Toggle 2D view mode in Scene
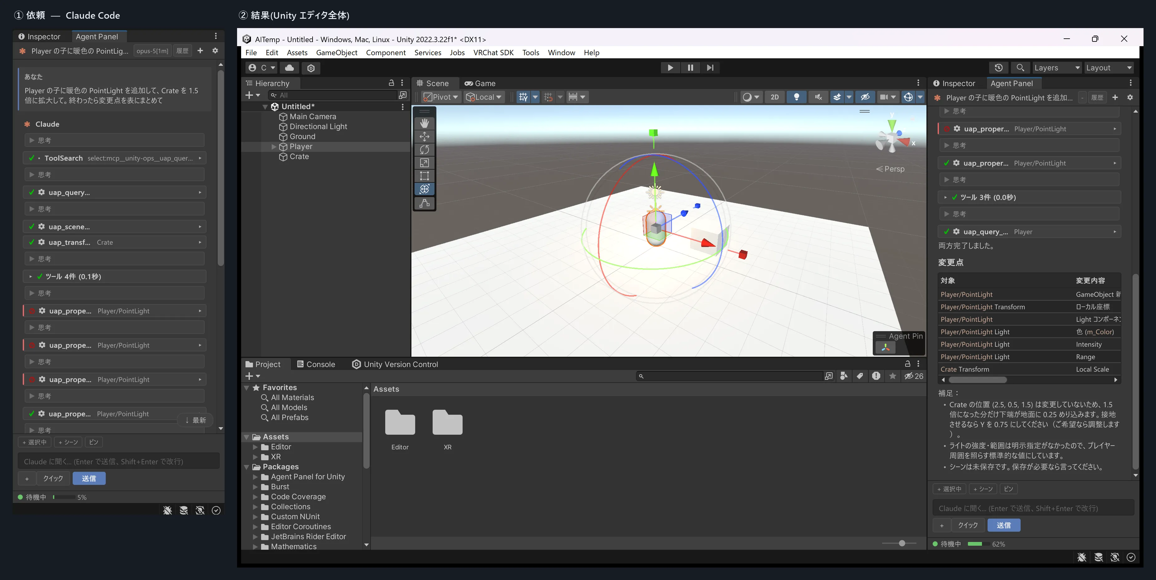 pyautogui.click(x=775, y=97)
